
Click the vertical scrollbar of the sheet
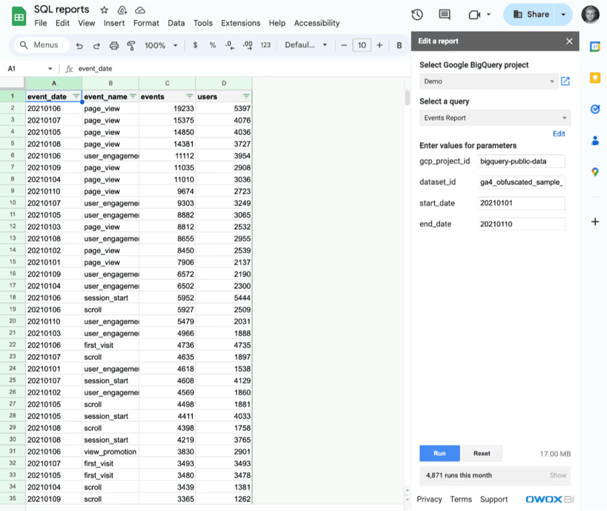tap(407, 98)
